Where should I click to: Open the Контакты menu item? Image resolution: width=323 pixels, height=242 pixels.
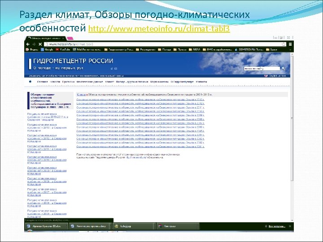pyautogui.click(x=201, y=82)
